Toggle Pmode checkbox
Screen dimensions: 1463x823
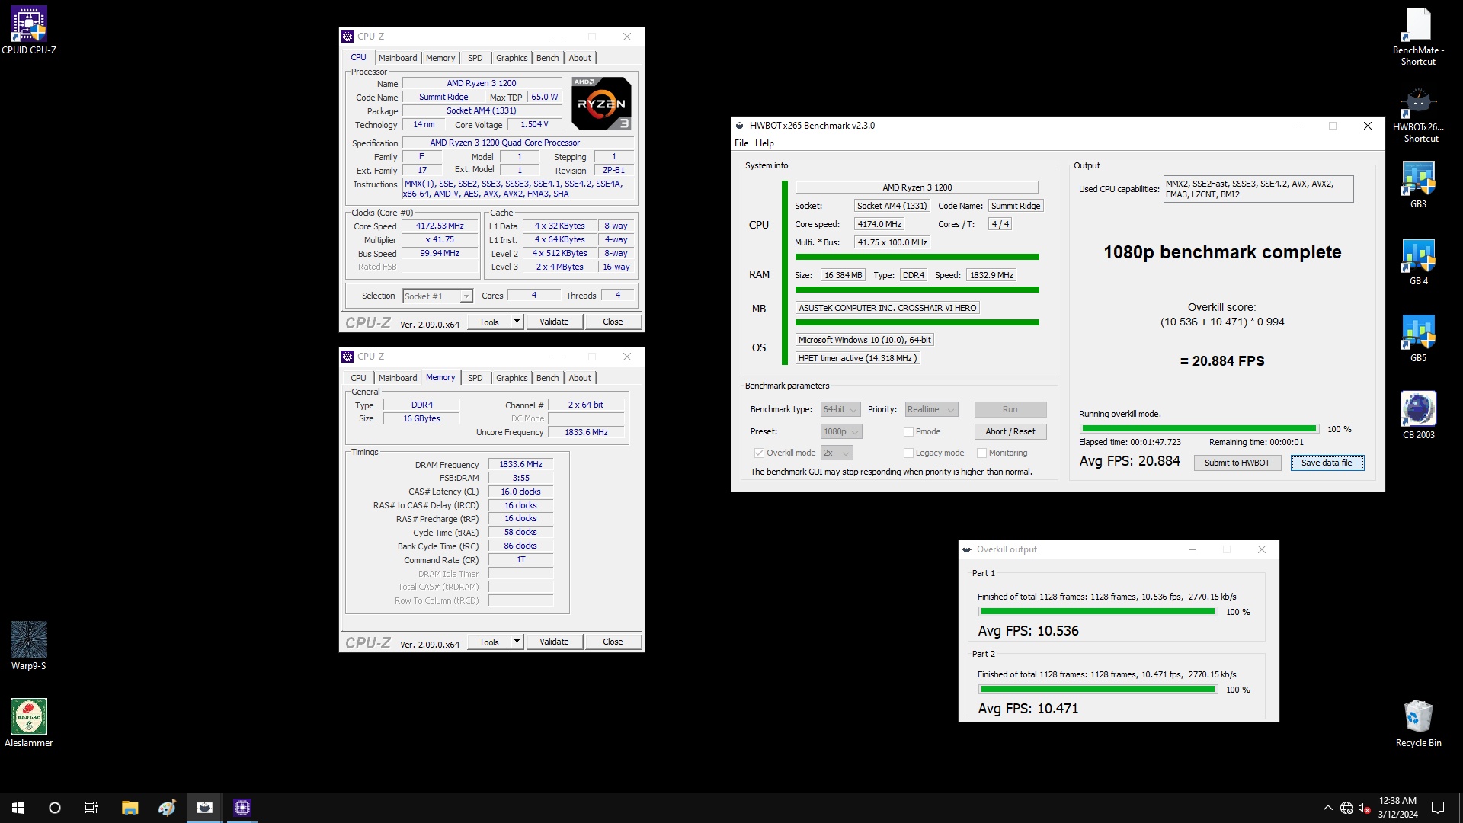[x=908, y=431]
